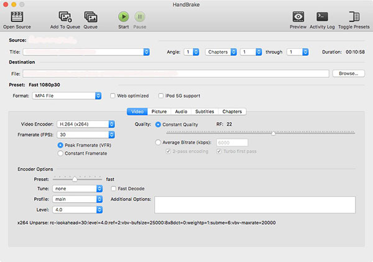Switch to the Audio tab
The height and width of the screenshot is (262, 373).
click(181, 111)
